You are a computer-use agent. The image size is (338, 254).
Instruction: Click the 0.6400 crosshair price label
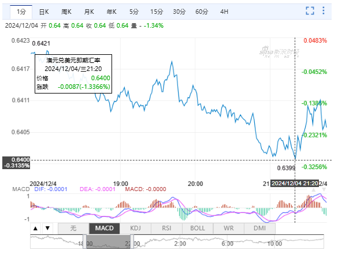[16, 163]
